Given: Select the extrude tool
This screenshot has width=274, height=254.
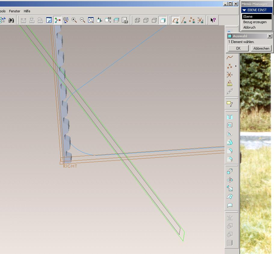Looking at the screenshot, I should (x=229, y=172).
